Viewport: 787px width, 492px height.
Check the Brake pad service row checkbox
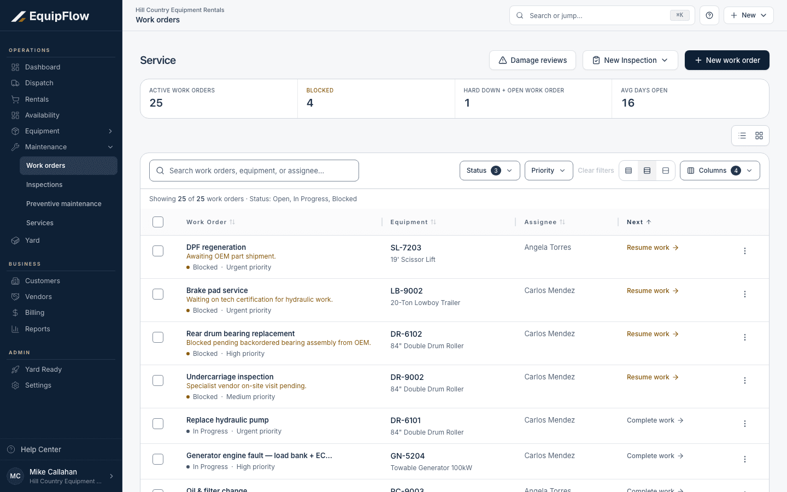pyautogui.click(x=158, y=294)
